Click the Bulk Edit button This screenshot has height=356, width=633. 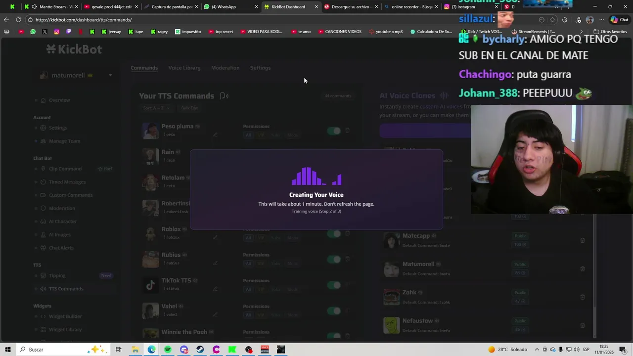[189, 108]
